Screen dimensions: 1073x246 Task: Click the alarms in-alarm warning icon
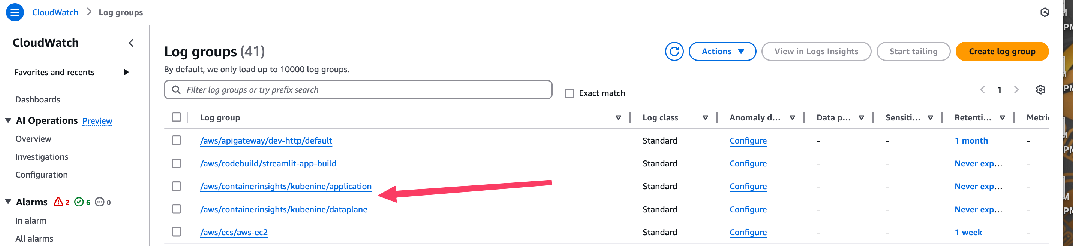[x=58, y=202]
